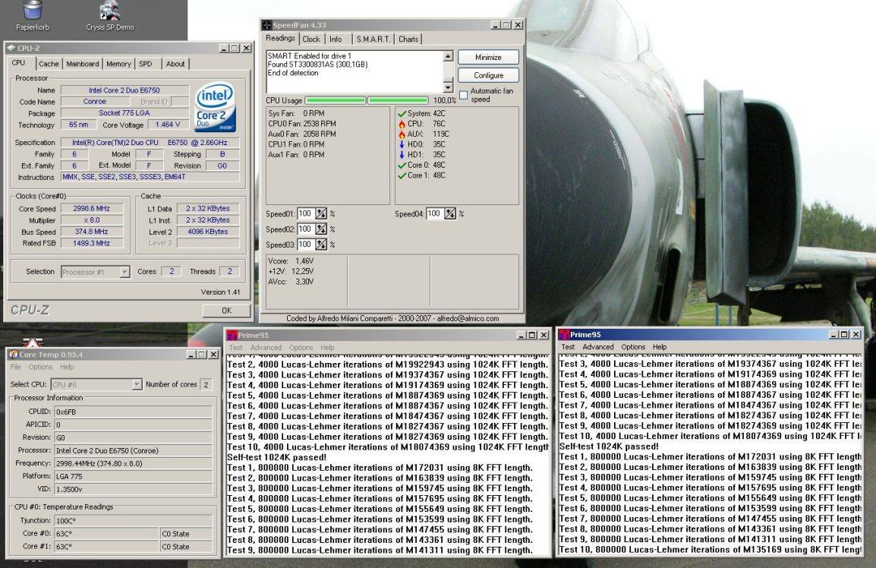Image resolution: width=876 pixels, height=568 pixels.
Task: Click the CPU-Z title bar icon
Action: (11, 48)
